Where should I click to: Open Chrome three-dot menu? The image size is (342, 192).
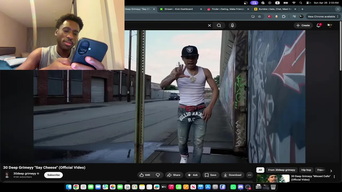pyautogui.click(x=338, y=17)
